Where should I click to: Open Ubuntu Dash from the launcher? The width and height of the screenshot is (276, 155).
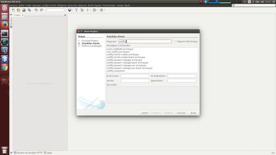(5, 8)
